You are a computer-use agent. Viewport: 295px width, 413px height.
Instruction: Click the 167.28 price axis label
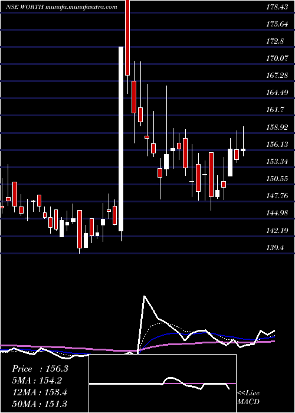click(277, 76)
